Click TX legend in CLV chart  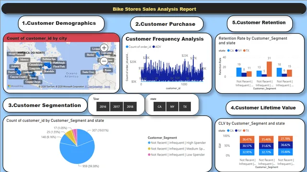pyautogui.click(x=246, y=130)
